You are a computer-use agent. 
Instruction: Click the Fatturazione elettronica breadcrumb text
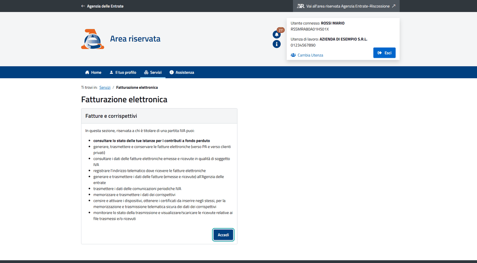coord(137,87)
